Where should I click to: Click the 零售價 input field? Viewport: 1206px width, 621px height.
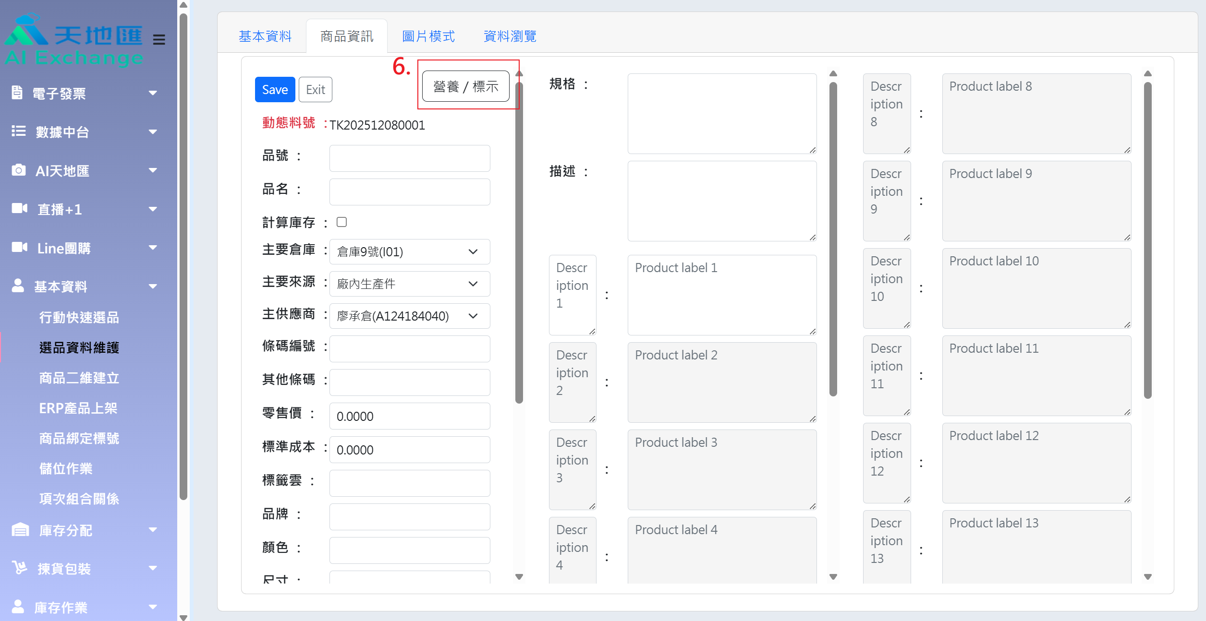(x=409, y=416)
